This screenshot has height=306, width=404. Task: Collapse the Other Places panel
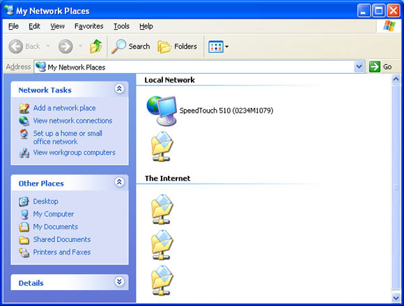[x=119, y=182]
